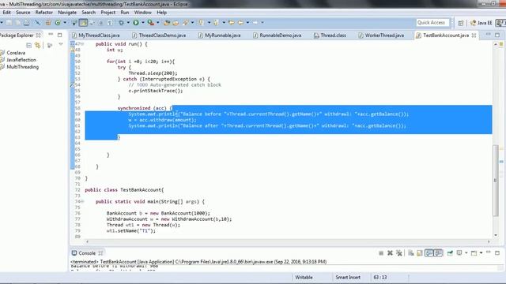Open the Search toolbar dropdown arrow
Viewport: 506px width, 284px height.
(192, 23)
